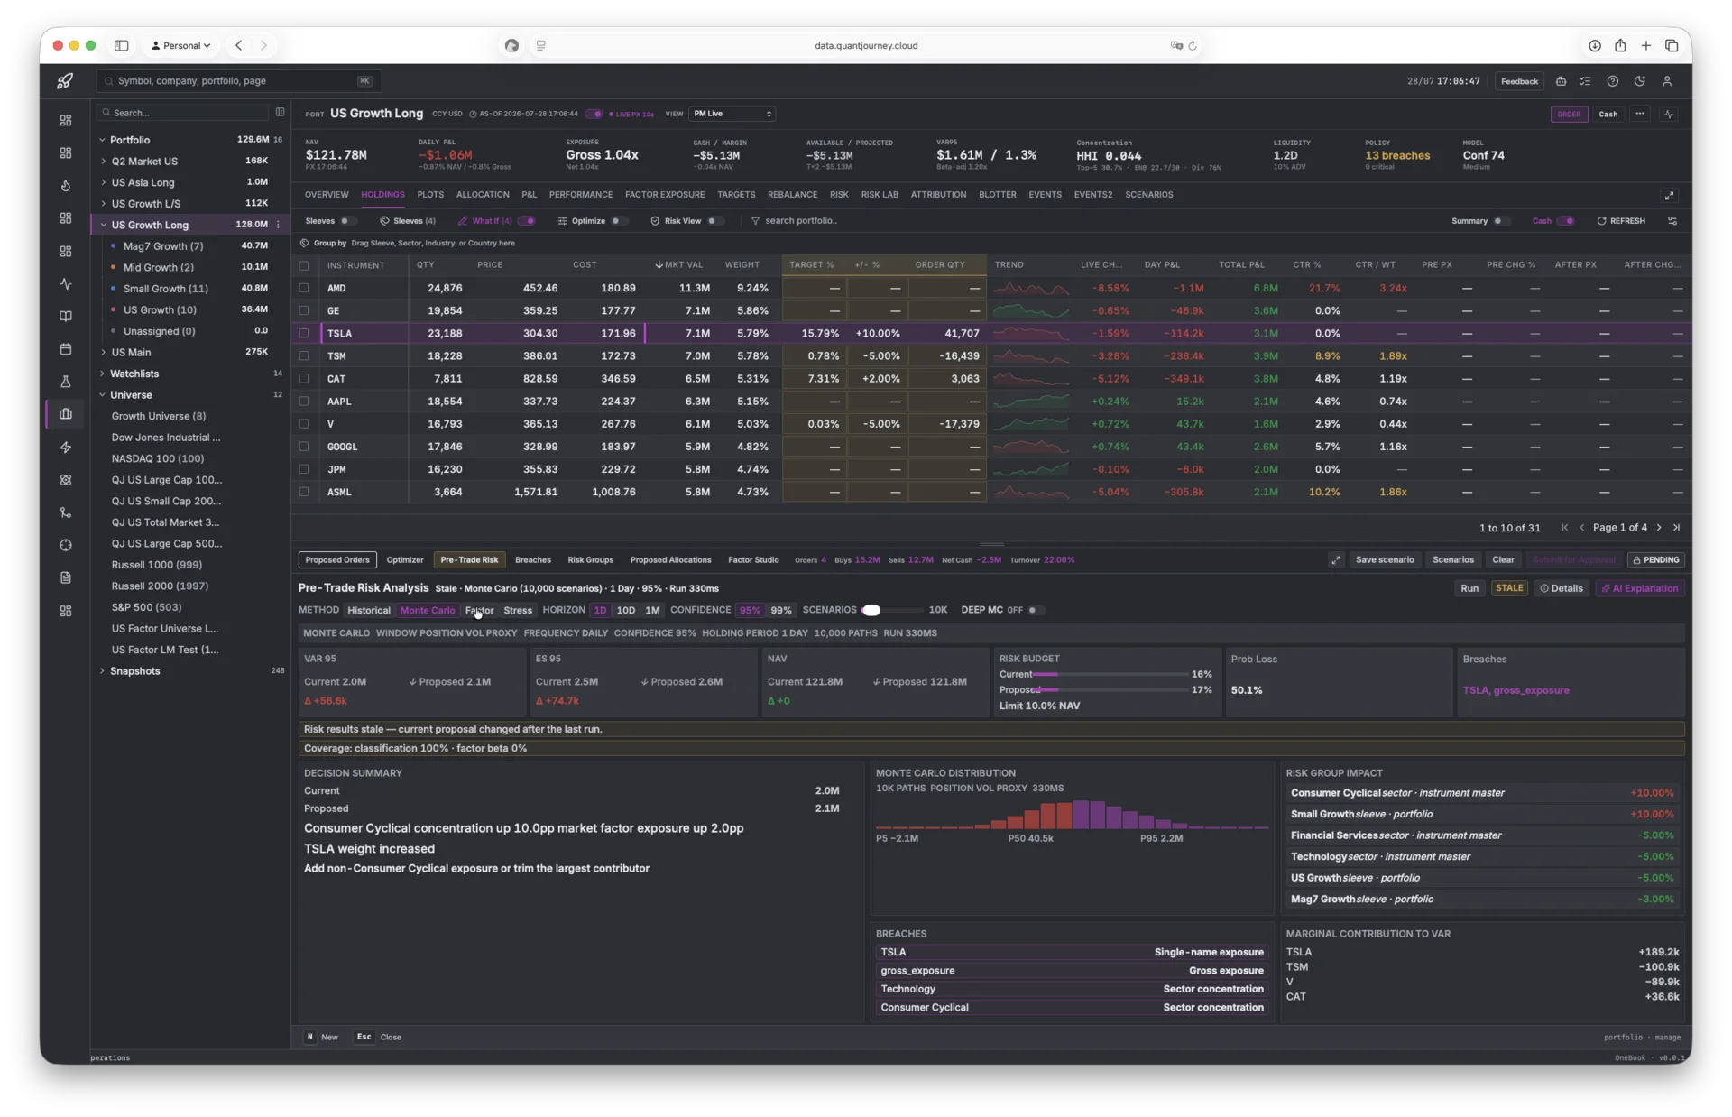Open the Optimizer bottom tab

click(x=405, y=560)
